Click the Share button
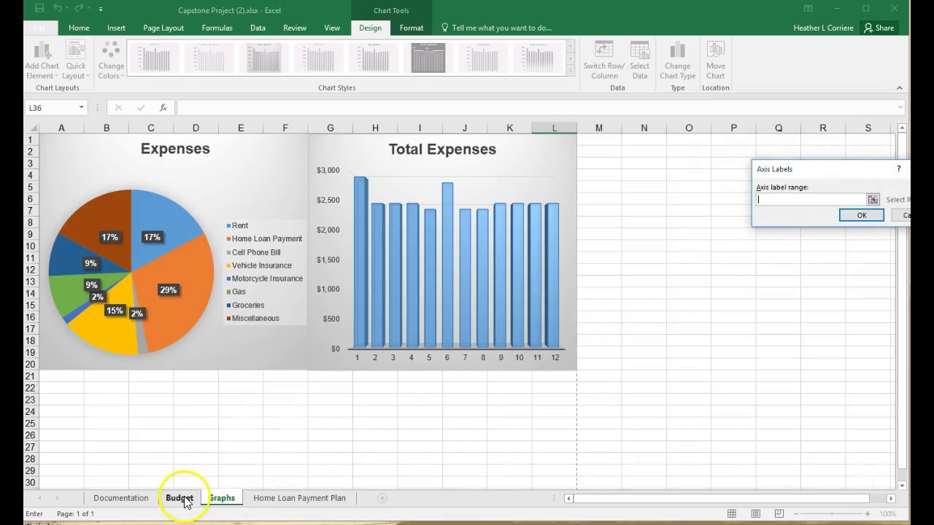The height and width of the screenshot is (525, 934). point(879,28)
